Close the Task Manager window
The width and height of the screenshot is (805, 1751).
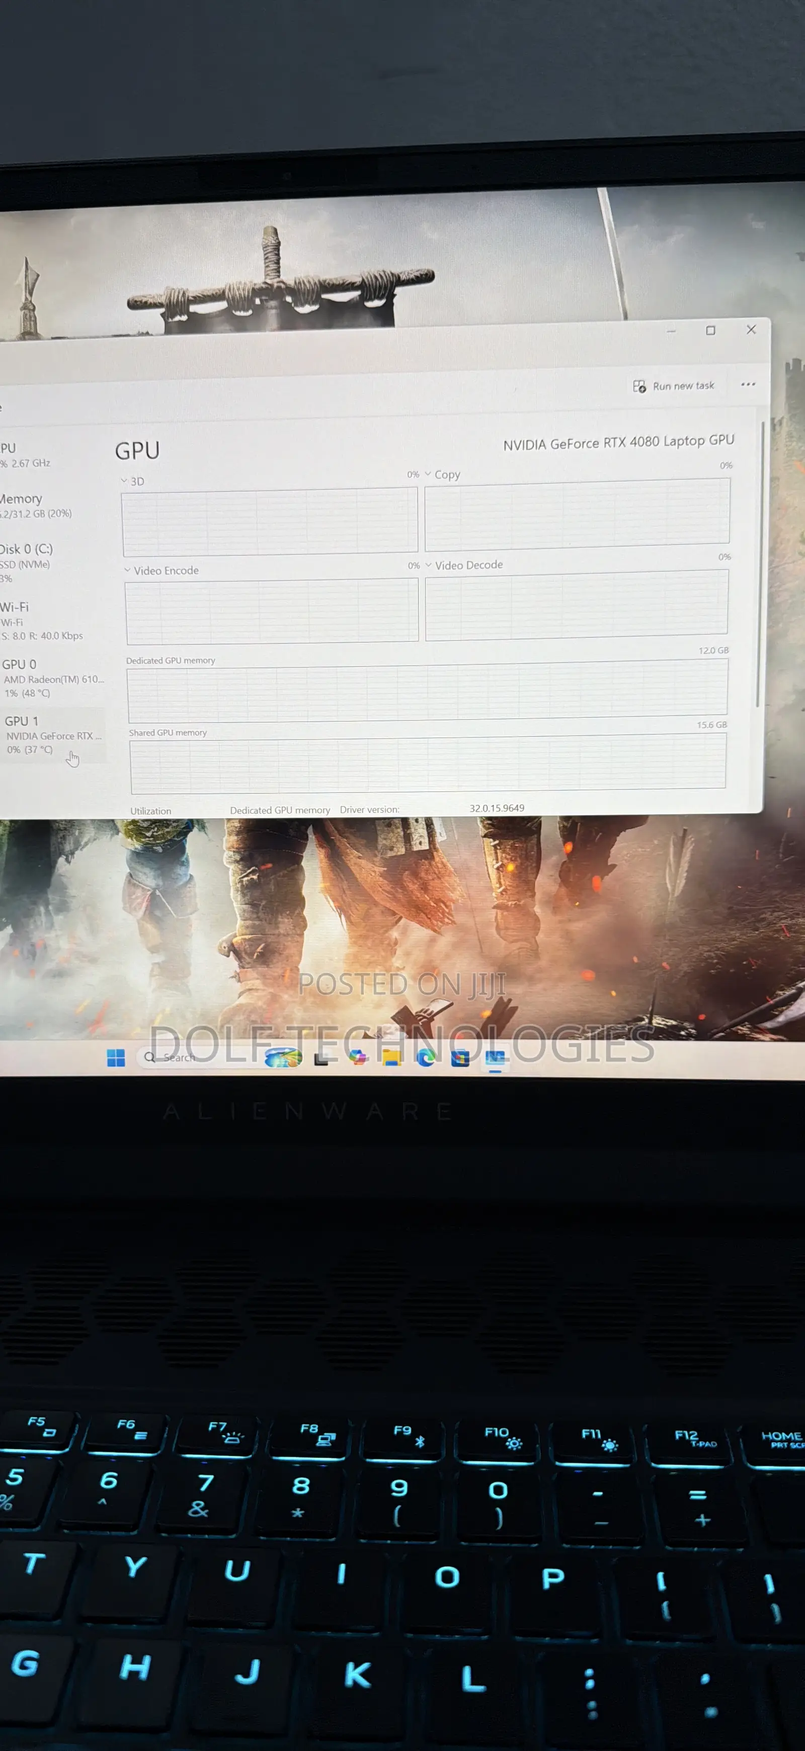[x=751, y=329]
